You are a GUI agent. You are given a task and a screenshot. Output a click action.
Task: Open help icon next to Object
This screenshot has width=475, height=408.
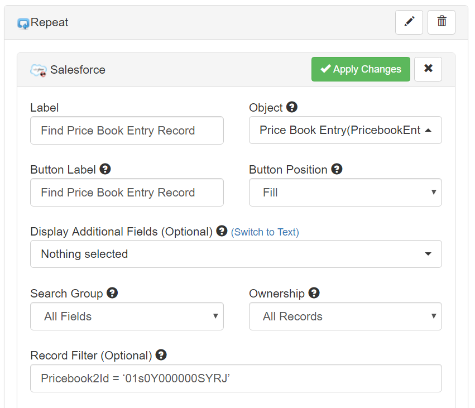click(x=292, y=107)
